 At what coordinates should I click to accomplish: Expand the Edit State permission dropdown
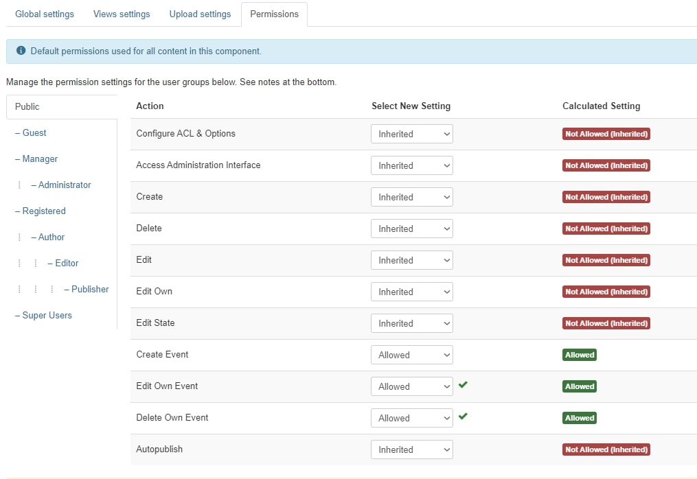tap(411, 323)
